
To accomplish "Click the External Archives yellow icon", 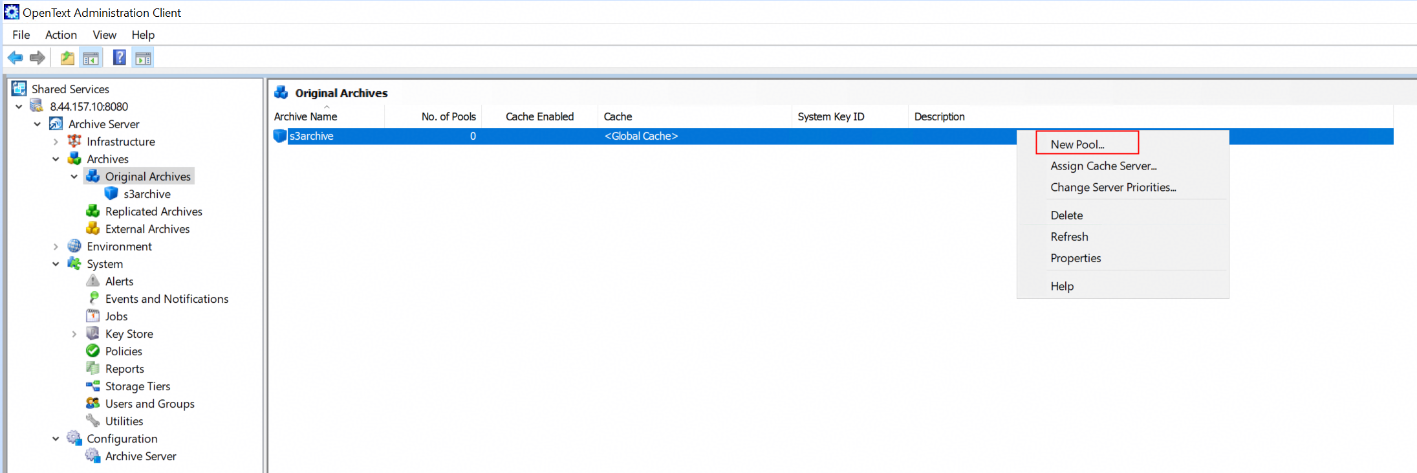I will click(x=93, y=228).
